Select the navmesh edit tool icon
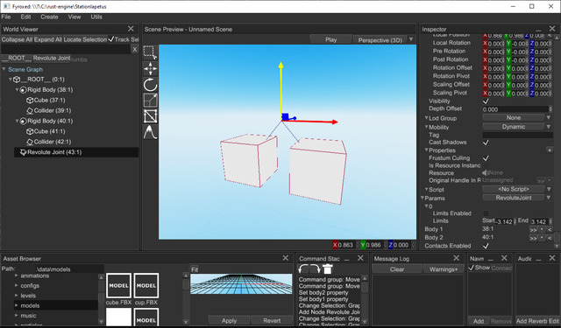 click(150, 116)
